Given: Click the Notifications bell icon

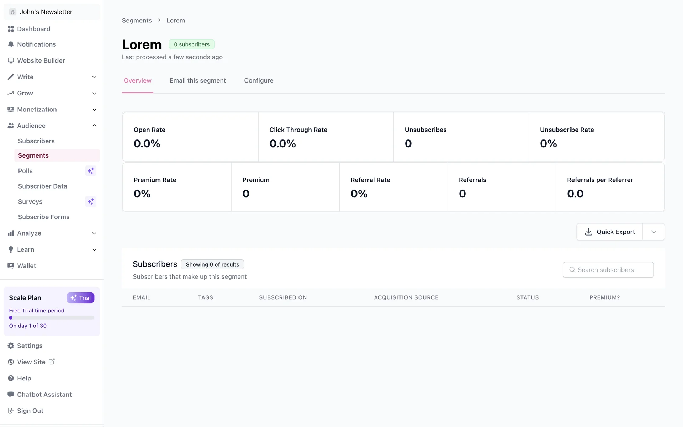Looking at the screenshot, I should (x=11, y=44).
